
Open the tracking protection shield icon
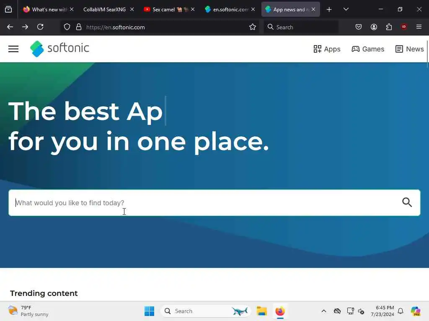coord(67,27)
